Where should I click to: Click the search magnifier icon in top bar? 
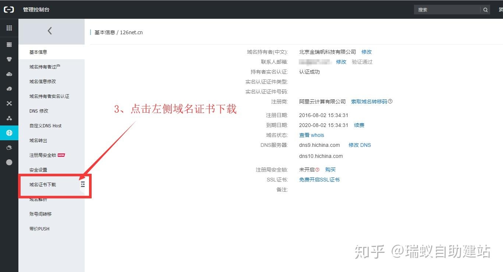485,10
